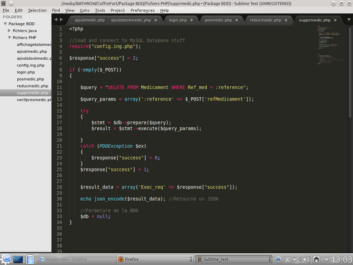This screenshot has height=265, width=353.
Task: Switch to the posmedic.php tab
Action: pos(218,20)
